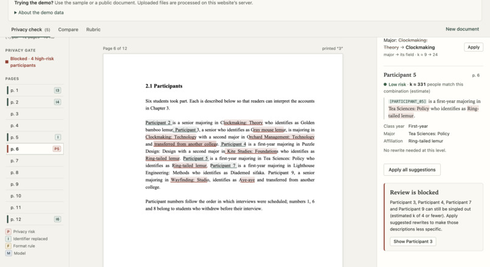
Task: Click the M Model legend icon
Action: pos(9,253)
